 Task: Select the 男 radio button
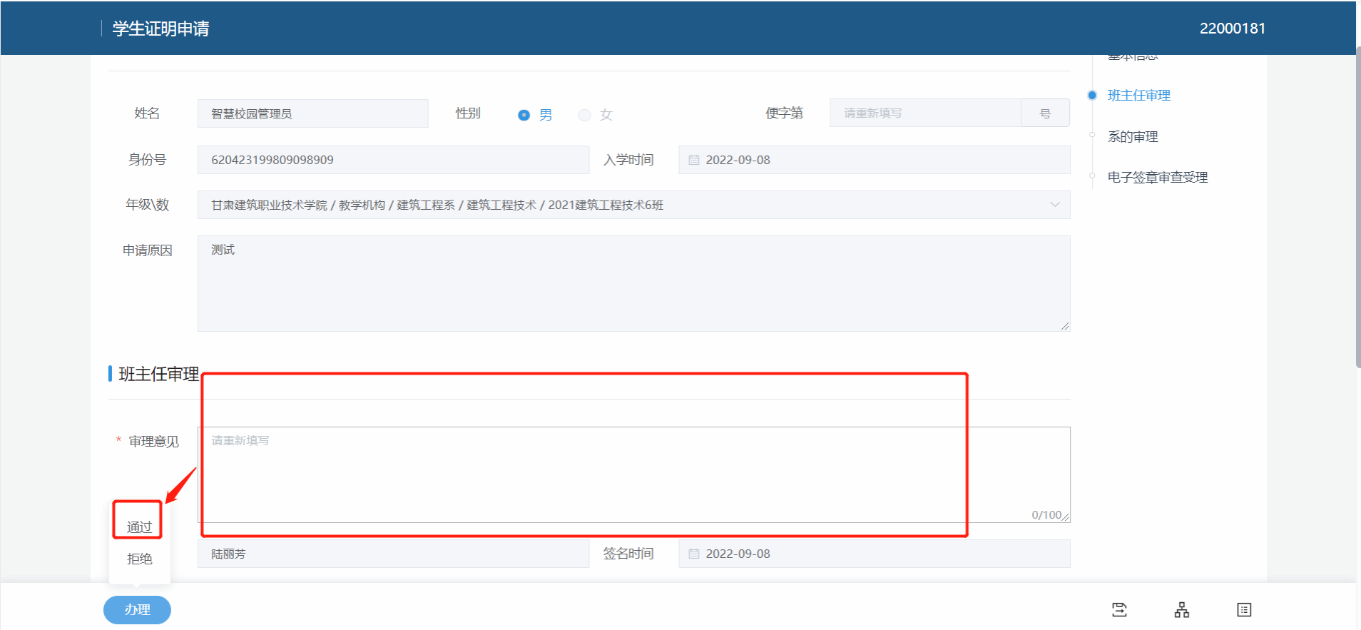(x=524, y=115)
